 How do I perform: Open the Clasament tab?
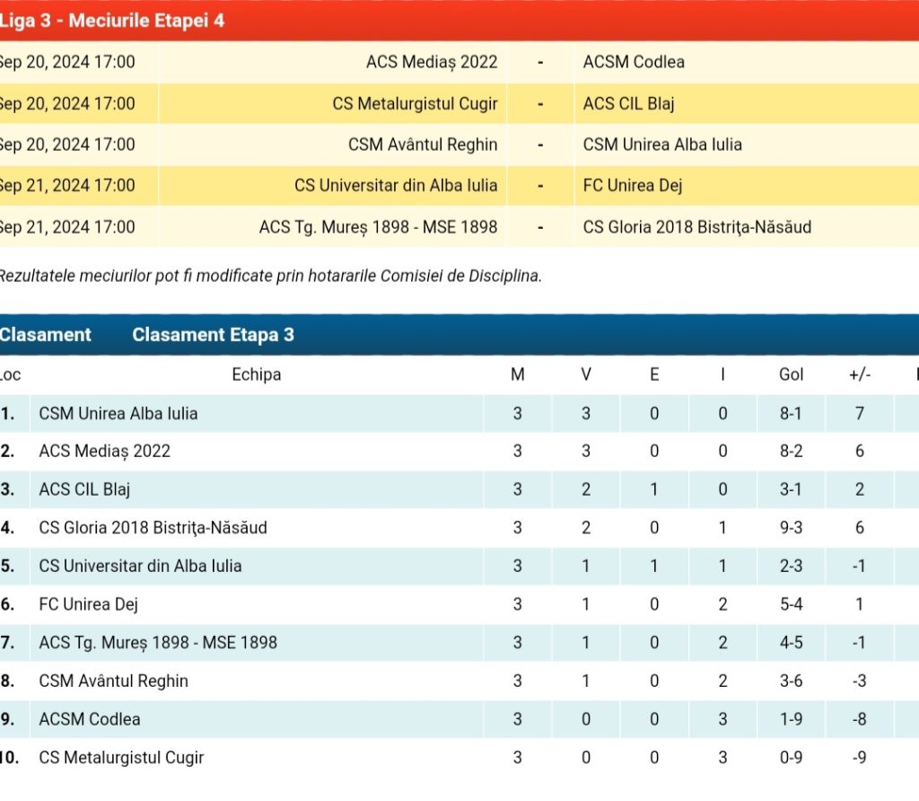click(45, 335)
